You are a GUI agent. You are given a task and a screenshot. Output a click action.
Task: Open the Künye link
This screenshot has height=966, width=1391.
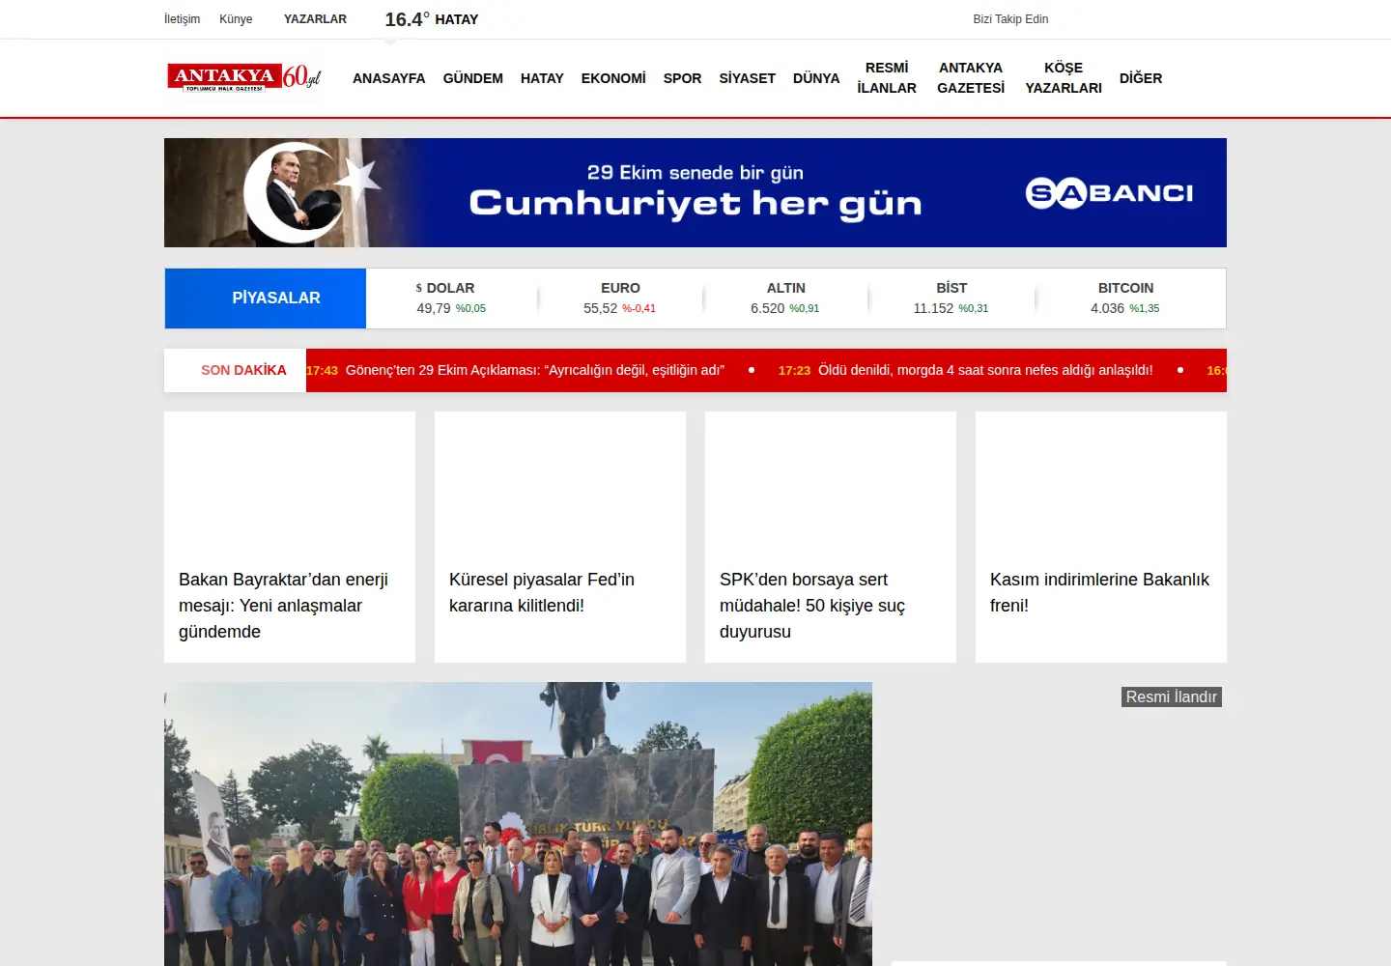click(236, 19)
